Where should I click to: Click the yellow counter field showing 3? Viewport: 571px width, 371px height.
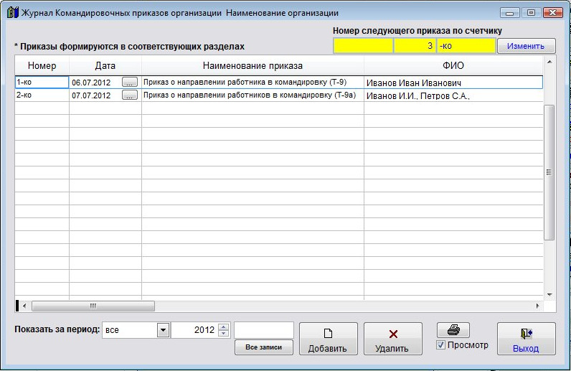pos(415,46)
